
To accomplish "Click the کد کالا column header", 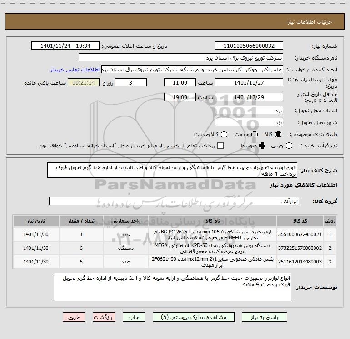I will 300,221.
